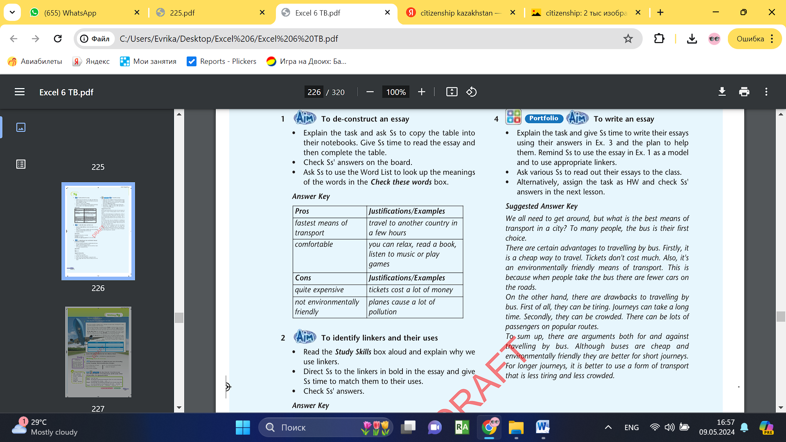Open the Reports - Plickers bookmark
The width and height of the screenshot is (786, 442).
(221, 61)
